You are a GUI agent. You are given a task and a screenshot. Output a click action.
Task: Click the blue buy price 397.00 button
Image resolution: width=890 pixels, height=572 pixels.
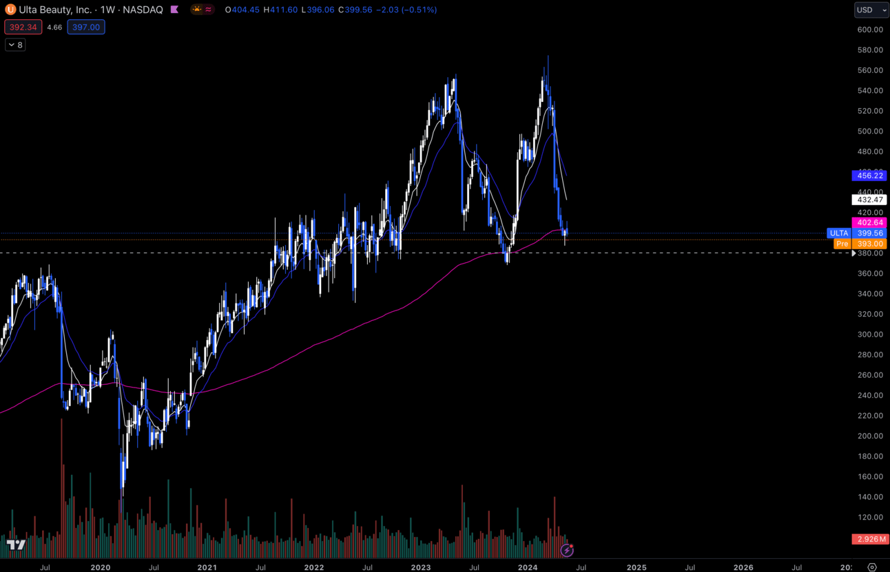[86, 27]
